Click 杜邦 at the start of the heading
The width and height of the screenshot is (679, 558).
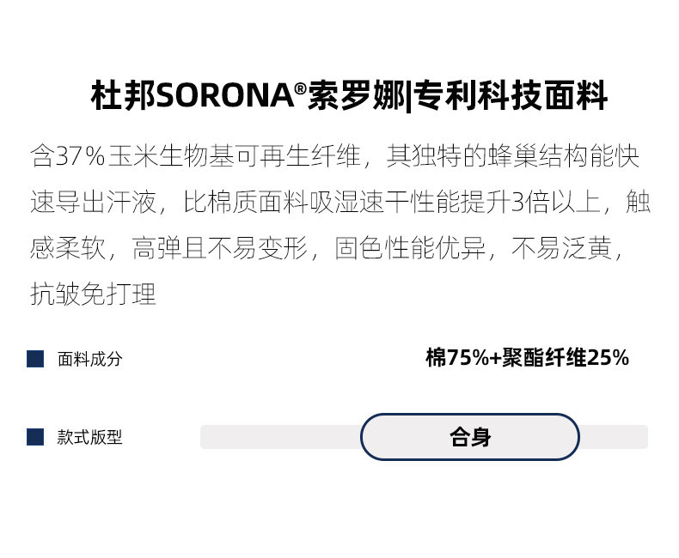(124, 96)
